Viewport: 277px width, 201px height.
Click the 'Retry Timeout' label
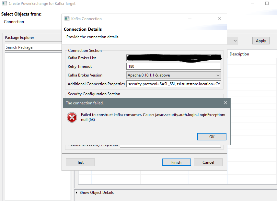click(80, 66)
